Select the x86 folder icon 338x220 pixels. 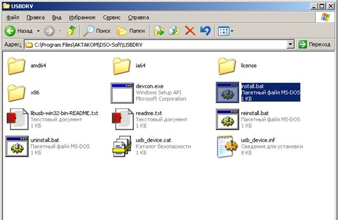(x=16, y=93)
